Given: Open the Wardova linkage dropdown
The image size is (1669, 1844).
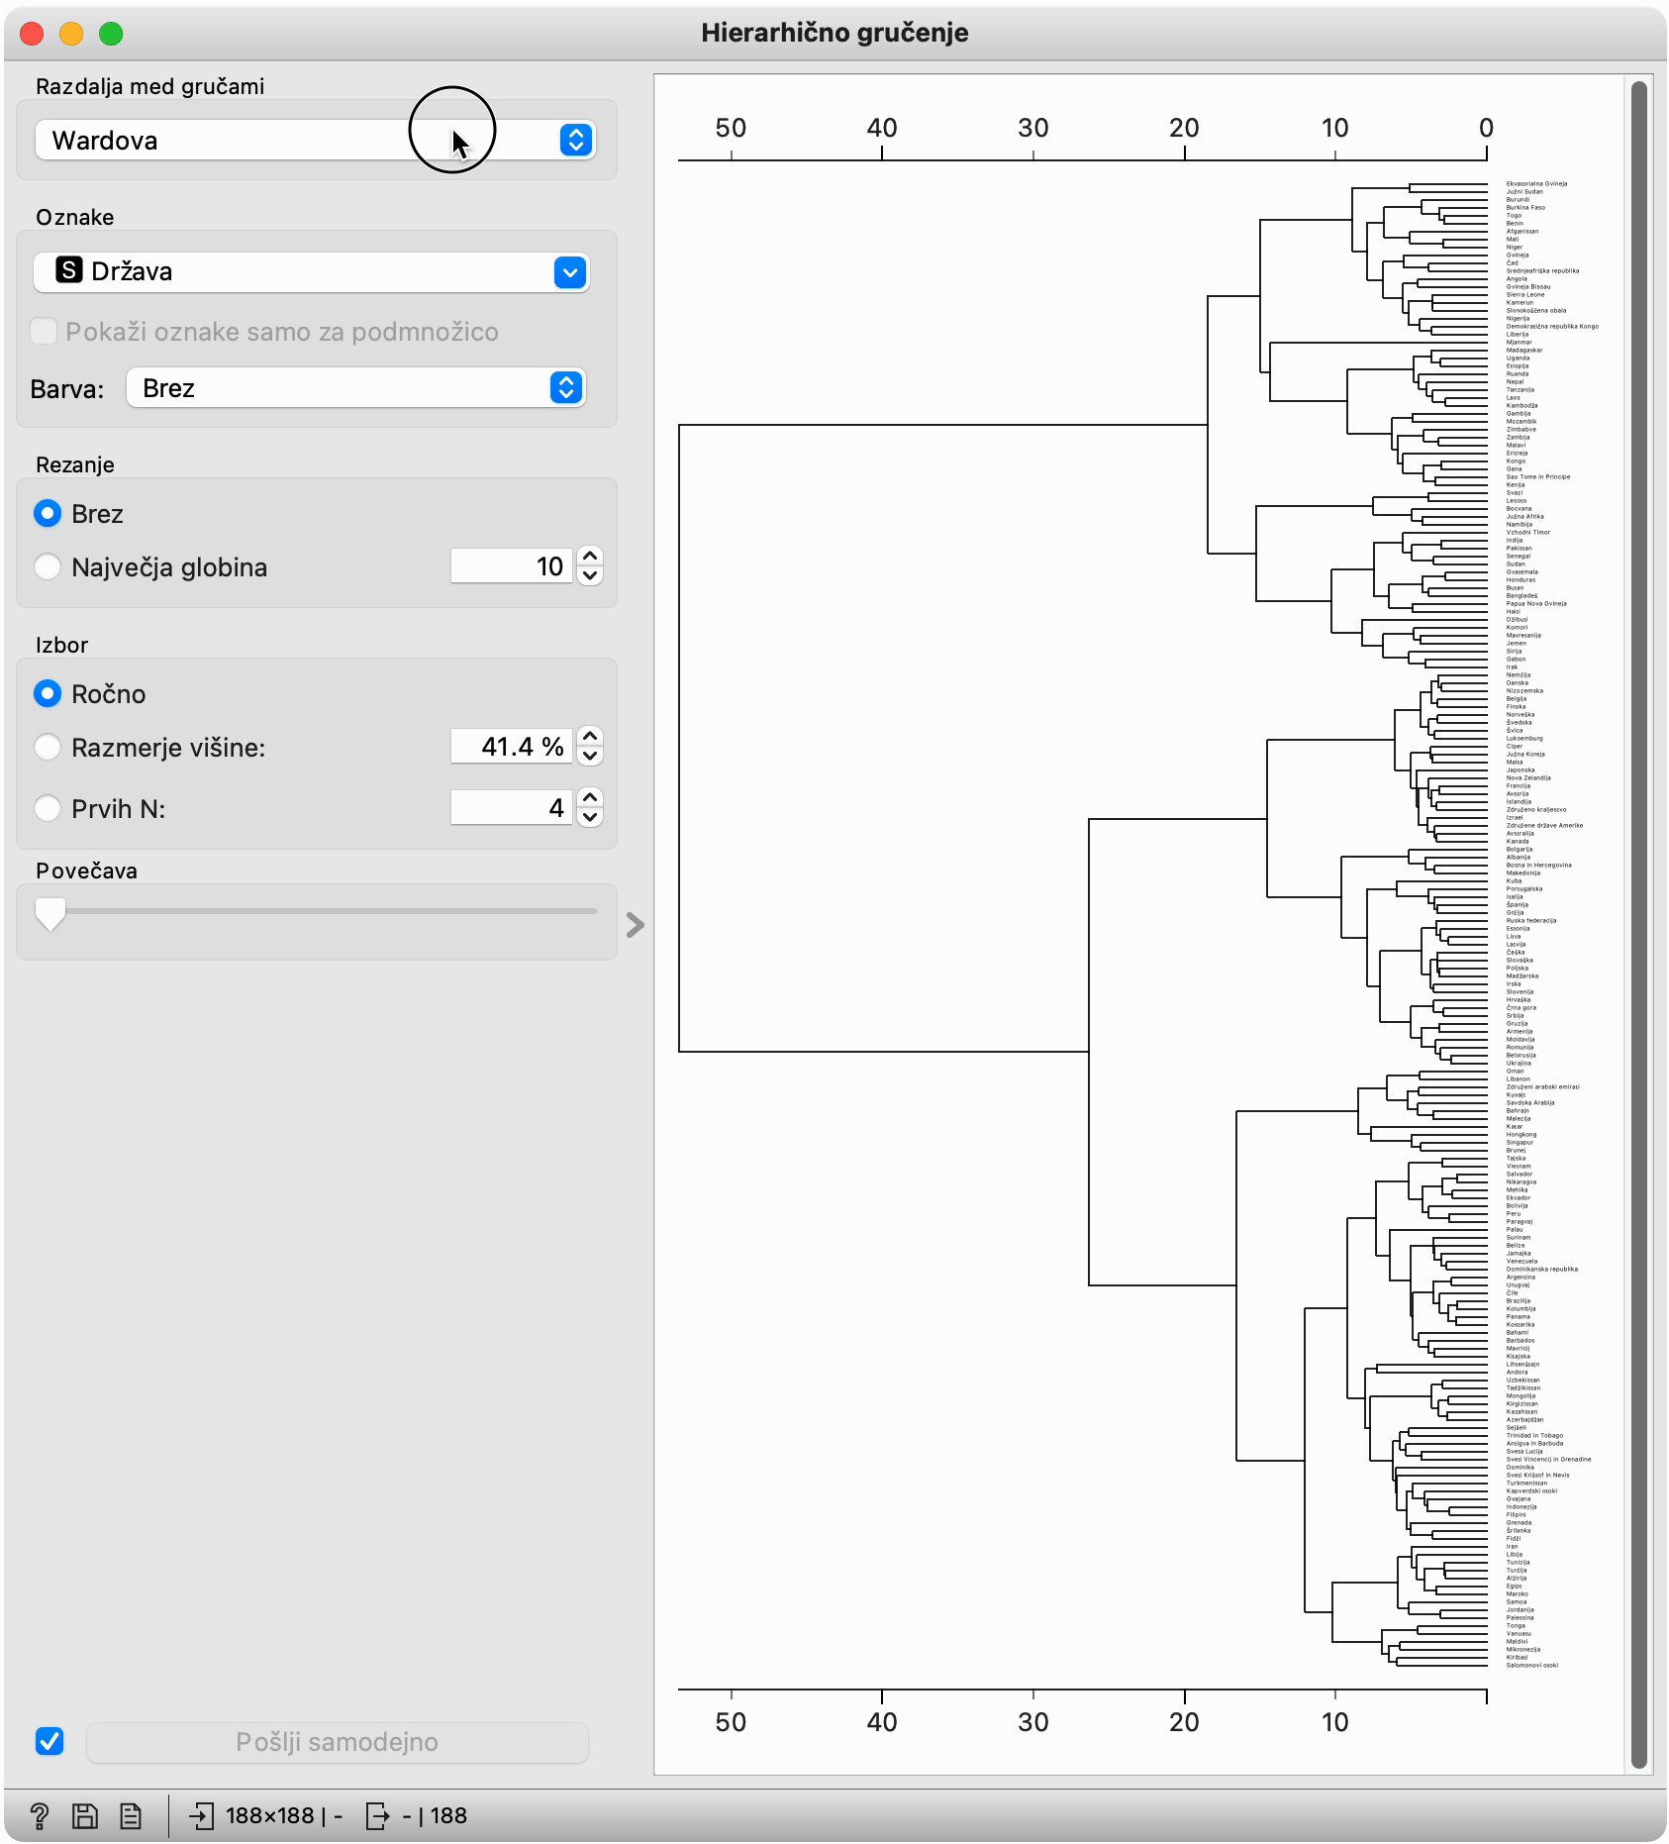Looking at the screenshot, I should point(315,140).
